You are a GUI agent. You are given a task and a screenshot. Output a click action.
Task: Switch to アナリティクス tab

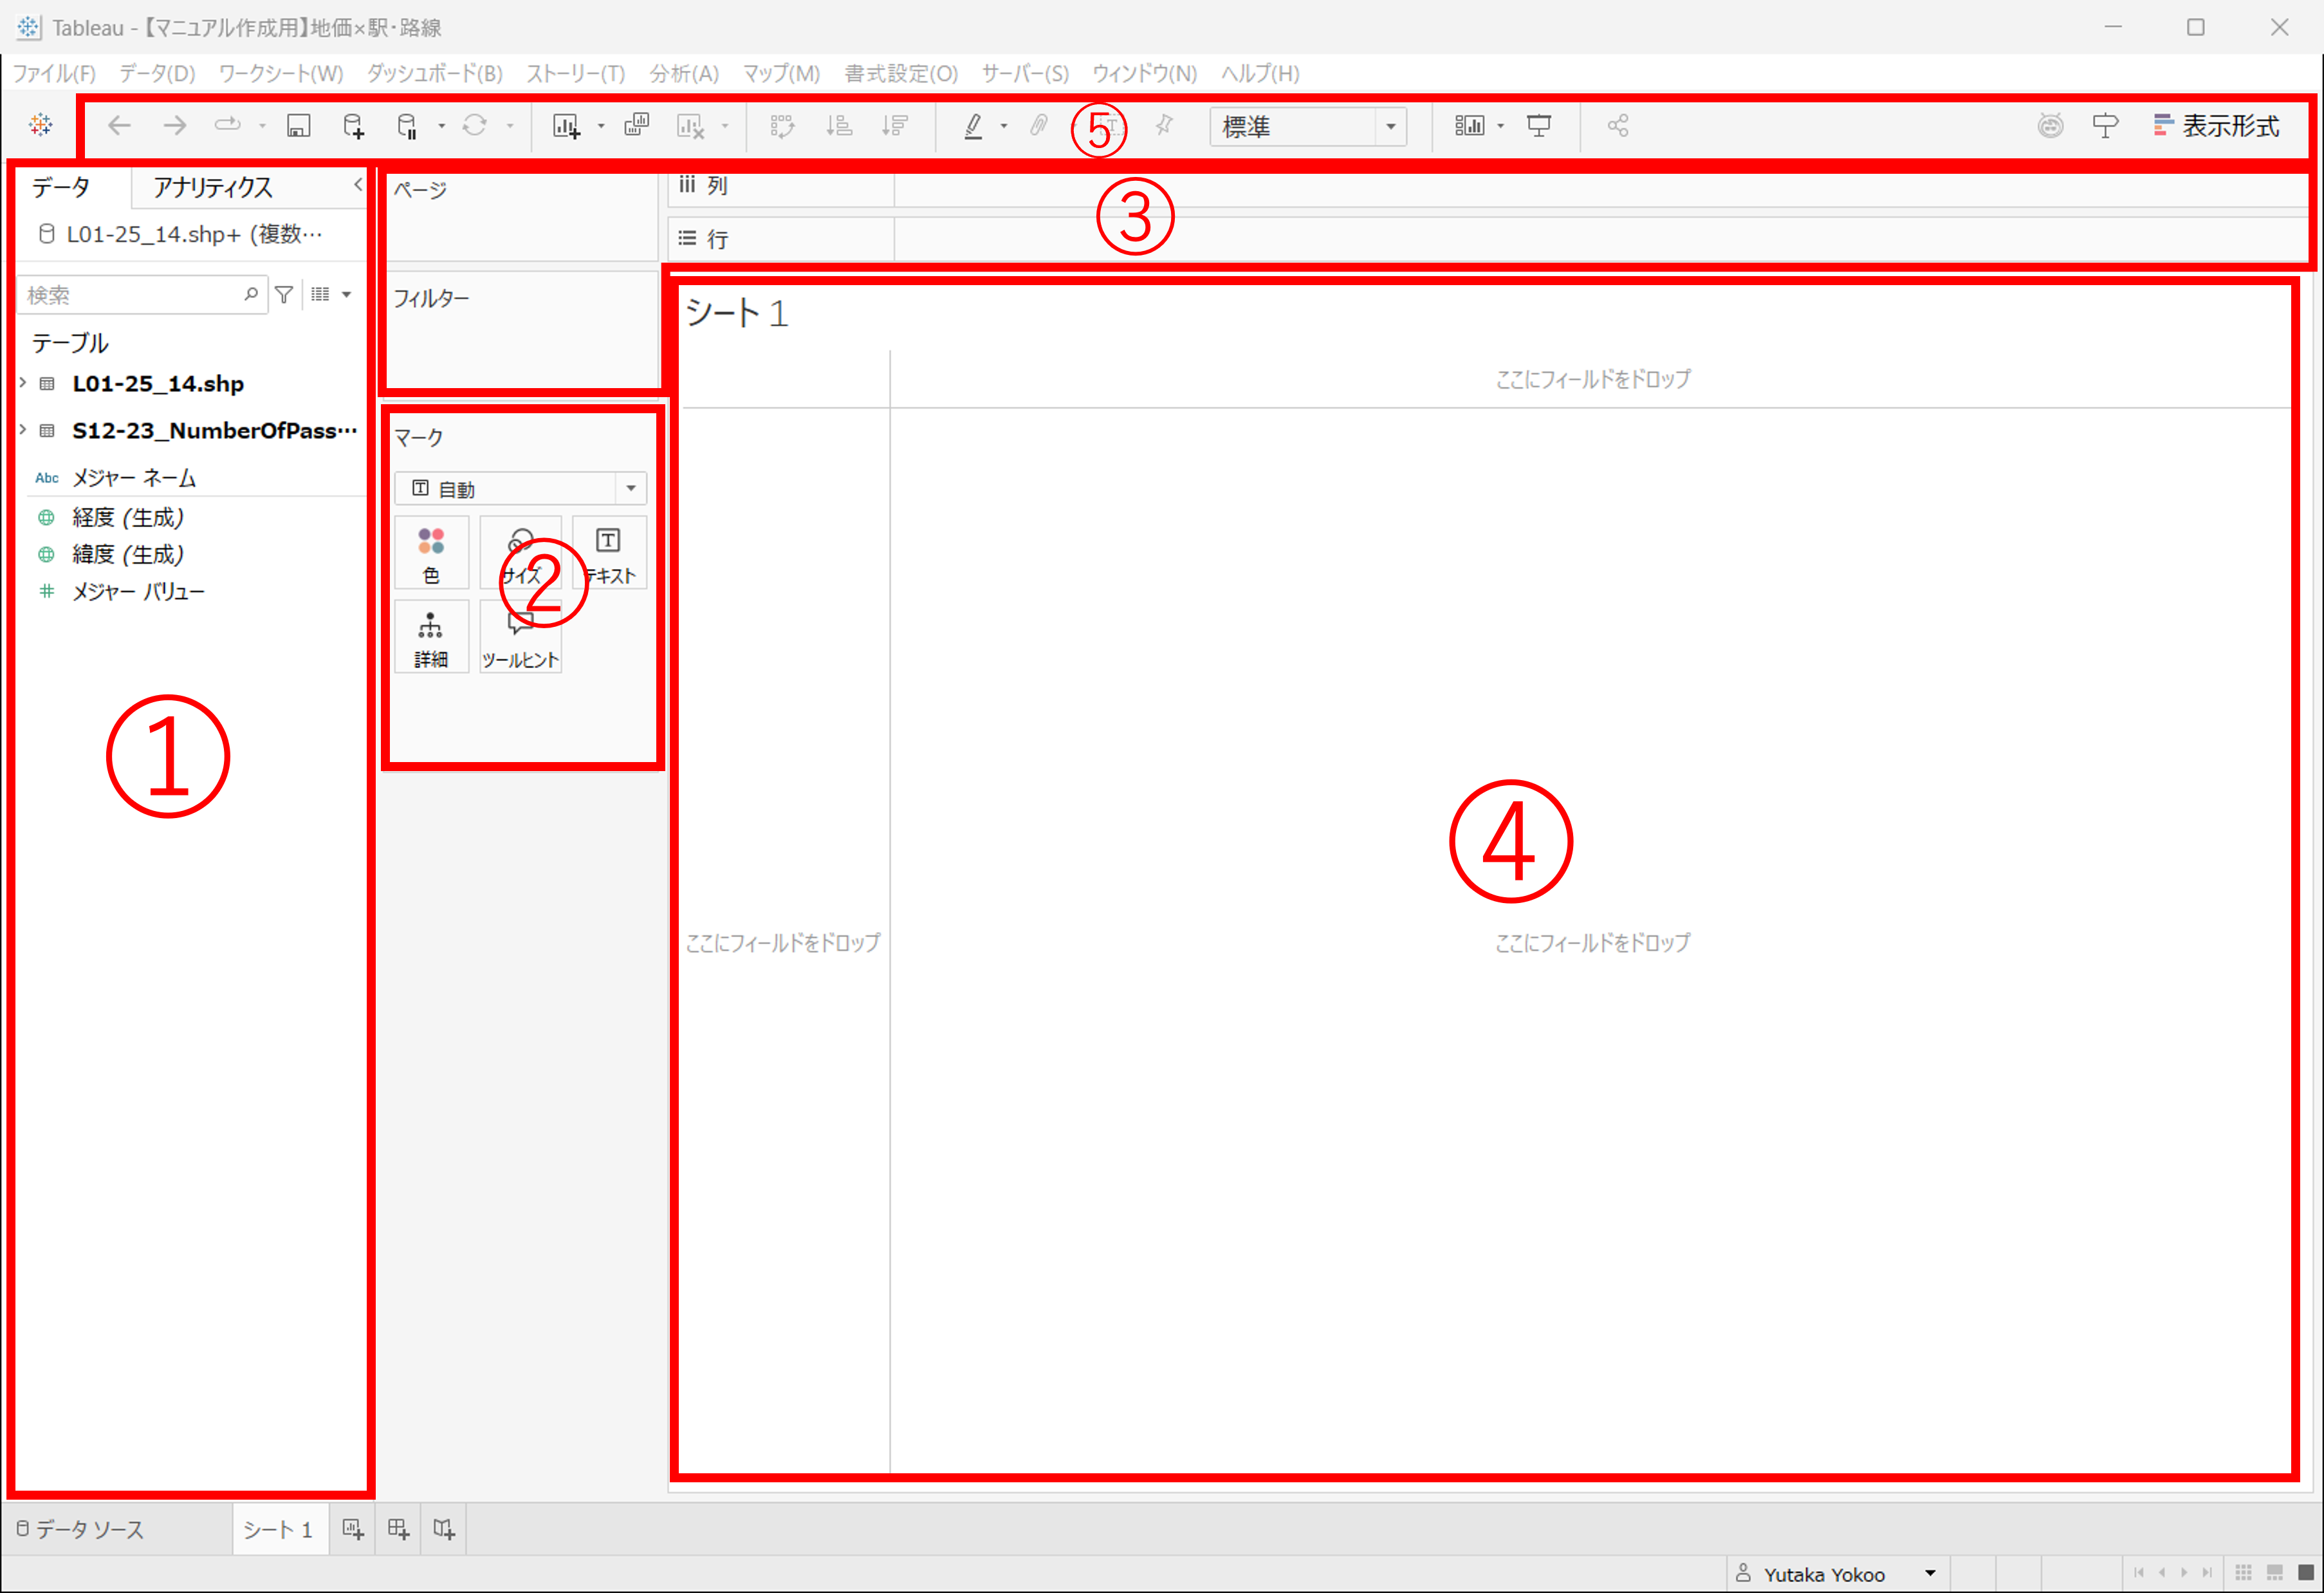[213, 187]
